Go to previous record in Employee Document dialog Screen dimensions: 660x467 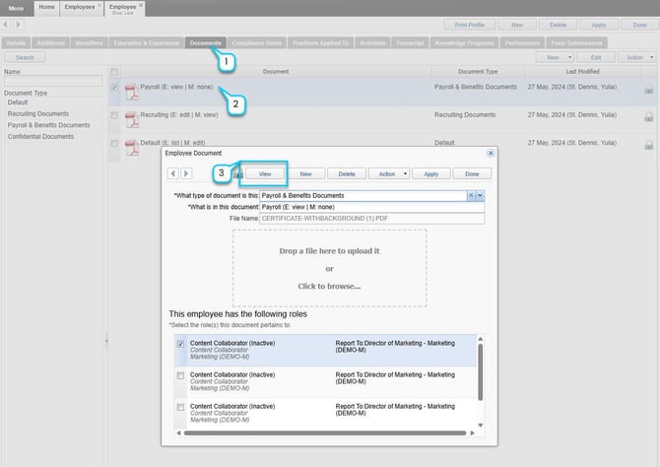tap(172, 173)
